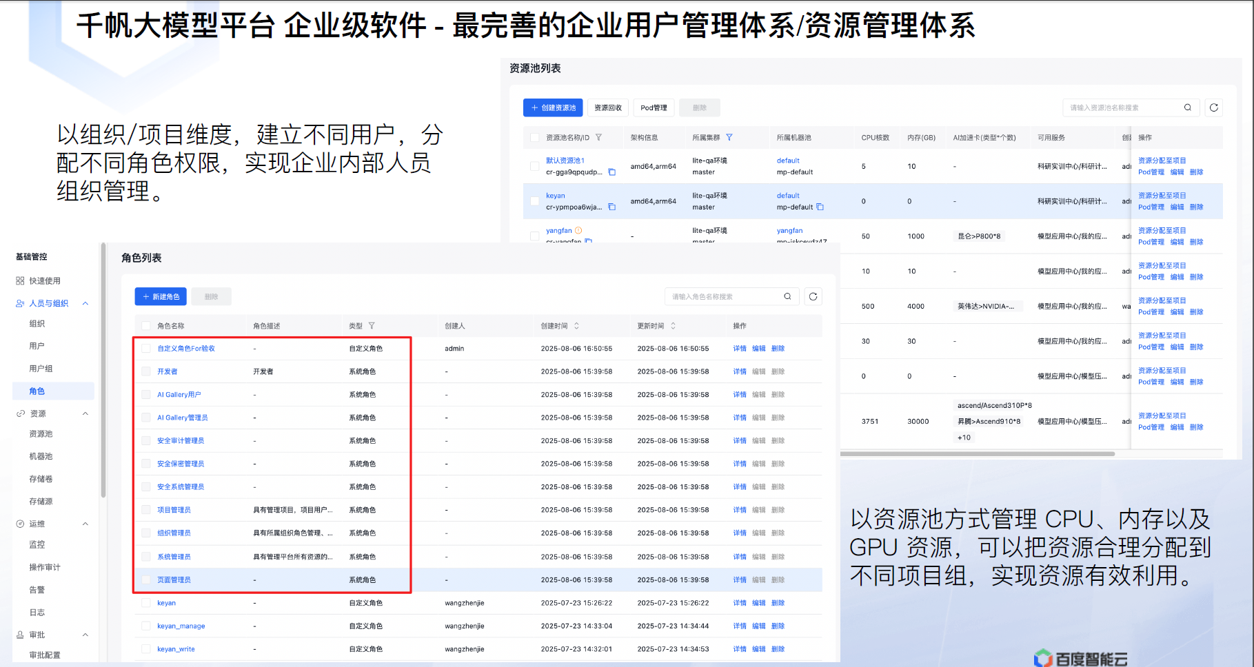The width and height of the screenshot is (1254, 667).
Task: Click the search magnifier in resource pool search
Action: point(1188,107)
